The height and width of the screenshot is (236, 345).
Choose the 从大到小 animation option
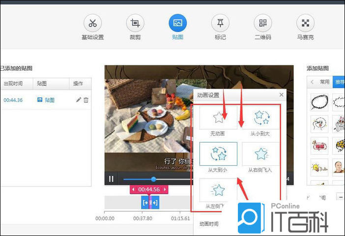218,154
